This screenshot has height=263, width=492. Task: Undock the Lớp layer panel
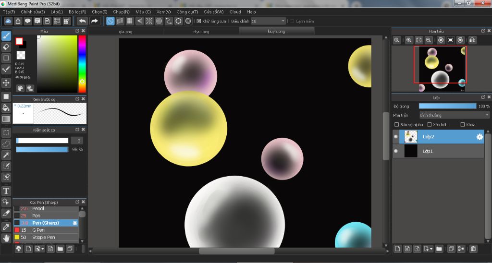tap(483, 97)
